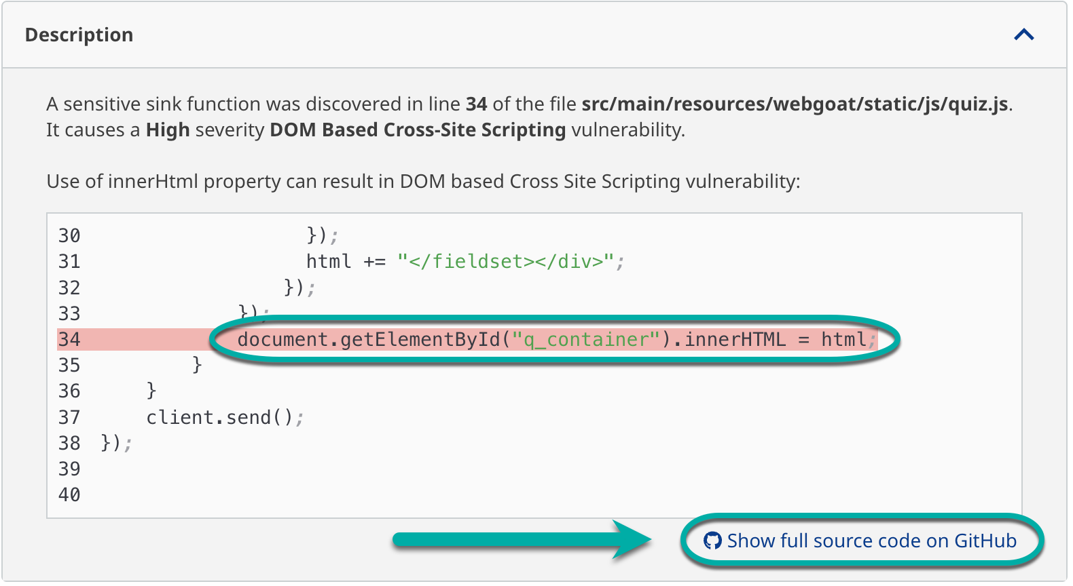Collapse the Description panel with chevron
The height and width of the screenshot is (586, 1073).
[x=1023, y=35]
